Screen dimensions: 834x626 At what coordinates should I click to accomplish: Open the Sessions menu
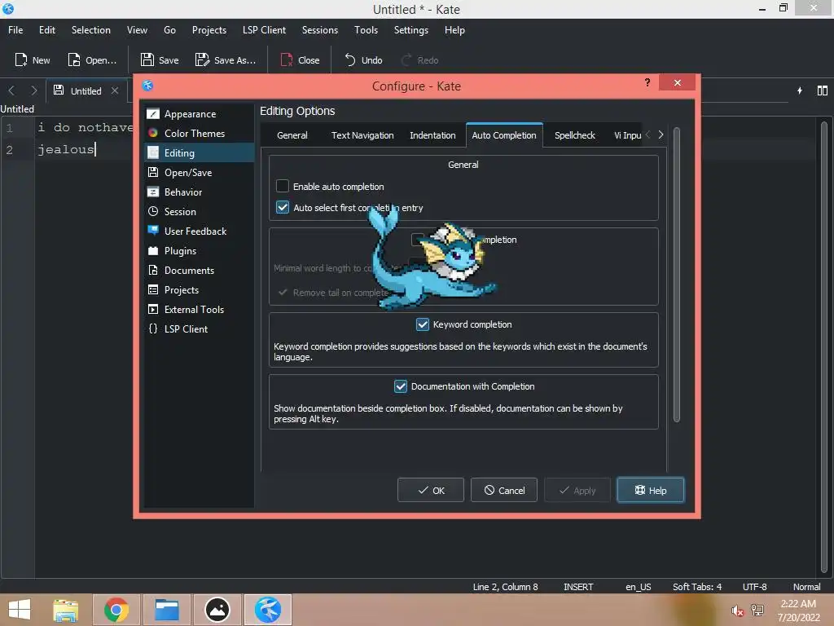point(319,30)
